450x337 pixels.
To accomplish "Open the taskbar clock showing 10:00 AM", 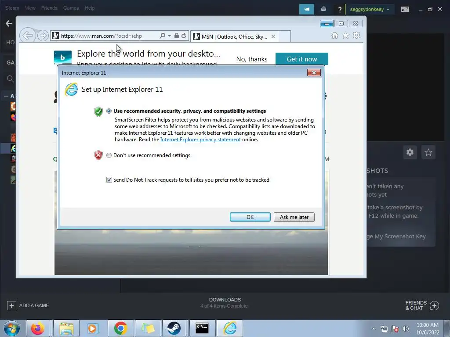I will click(x=428, y=329).
